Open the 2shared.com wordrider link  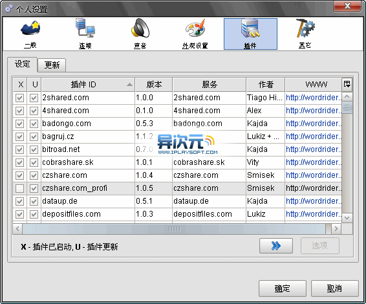314,98
